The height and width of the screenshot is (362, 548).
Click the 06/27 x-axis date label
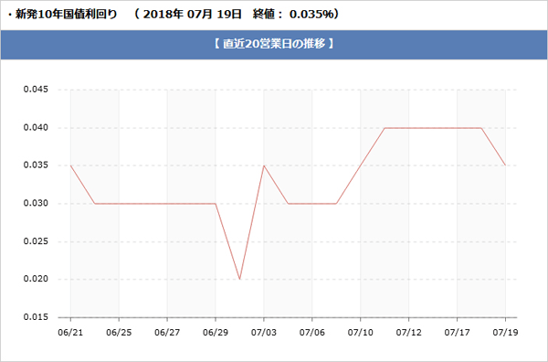point(167,332)
